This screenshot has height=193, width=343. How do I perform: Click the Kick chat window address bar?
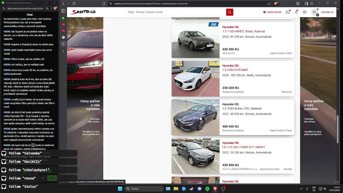click(x=25, y=8)
